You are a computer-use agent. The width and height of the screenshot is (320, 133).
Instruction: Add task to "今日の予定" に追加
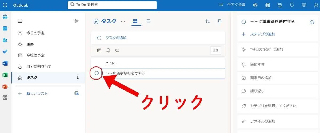(x=277, y=49)
